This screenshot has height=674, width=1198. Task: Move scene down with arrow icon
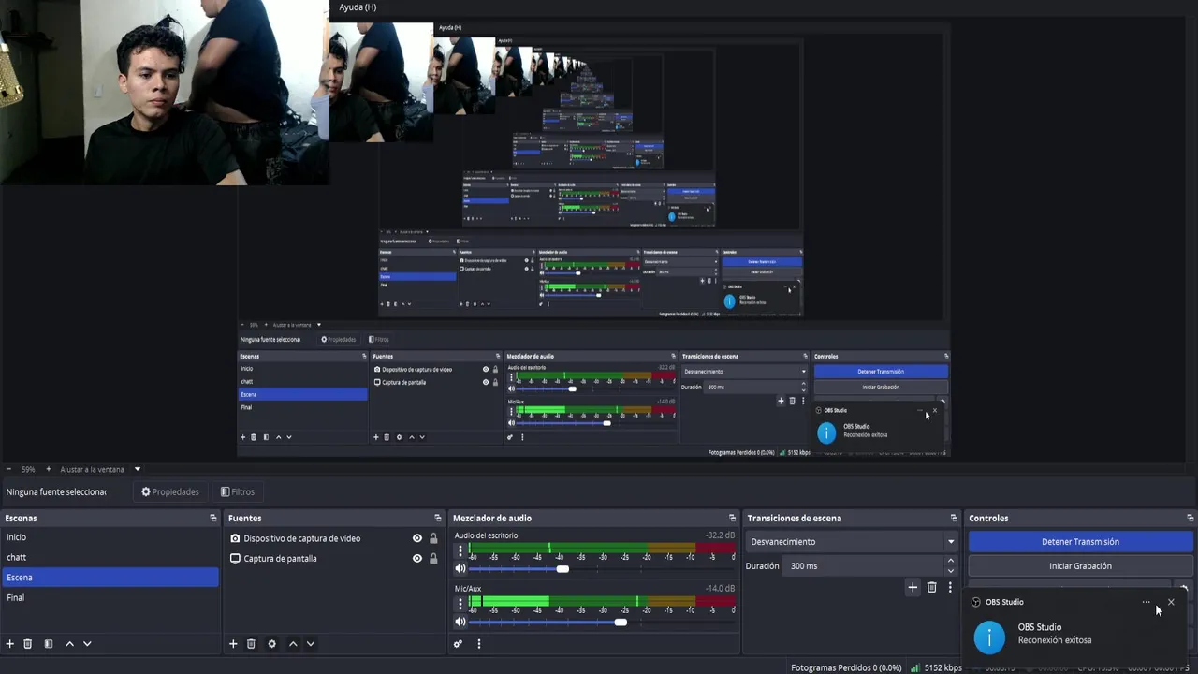point(87,644)
